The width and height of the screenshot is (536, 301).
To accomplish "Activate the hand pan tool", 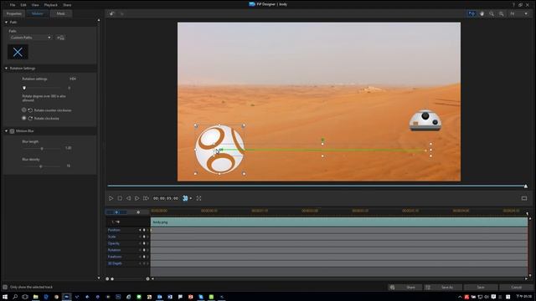I will pos(482,13).
